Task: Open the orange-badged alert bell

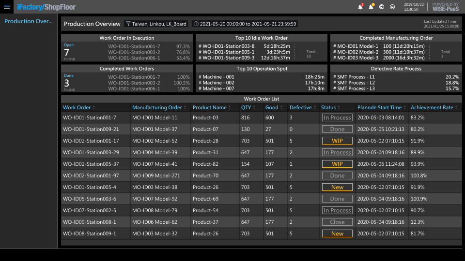Action: [x=371, y=7]
